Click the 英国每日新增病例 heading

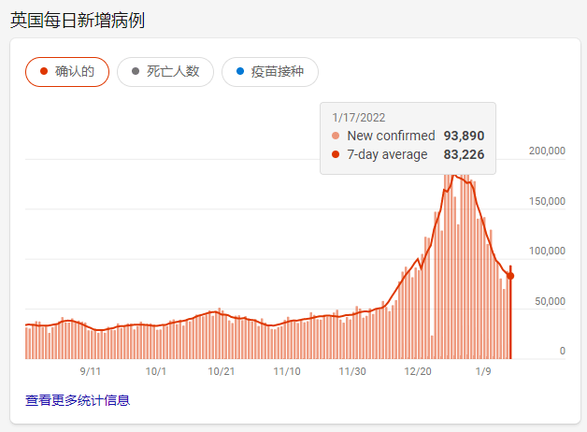tap(78, 21)
